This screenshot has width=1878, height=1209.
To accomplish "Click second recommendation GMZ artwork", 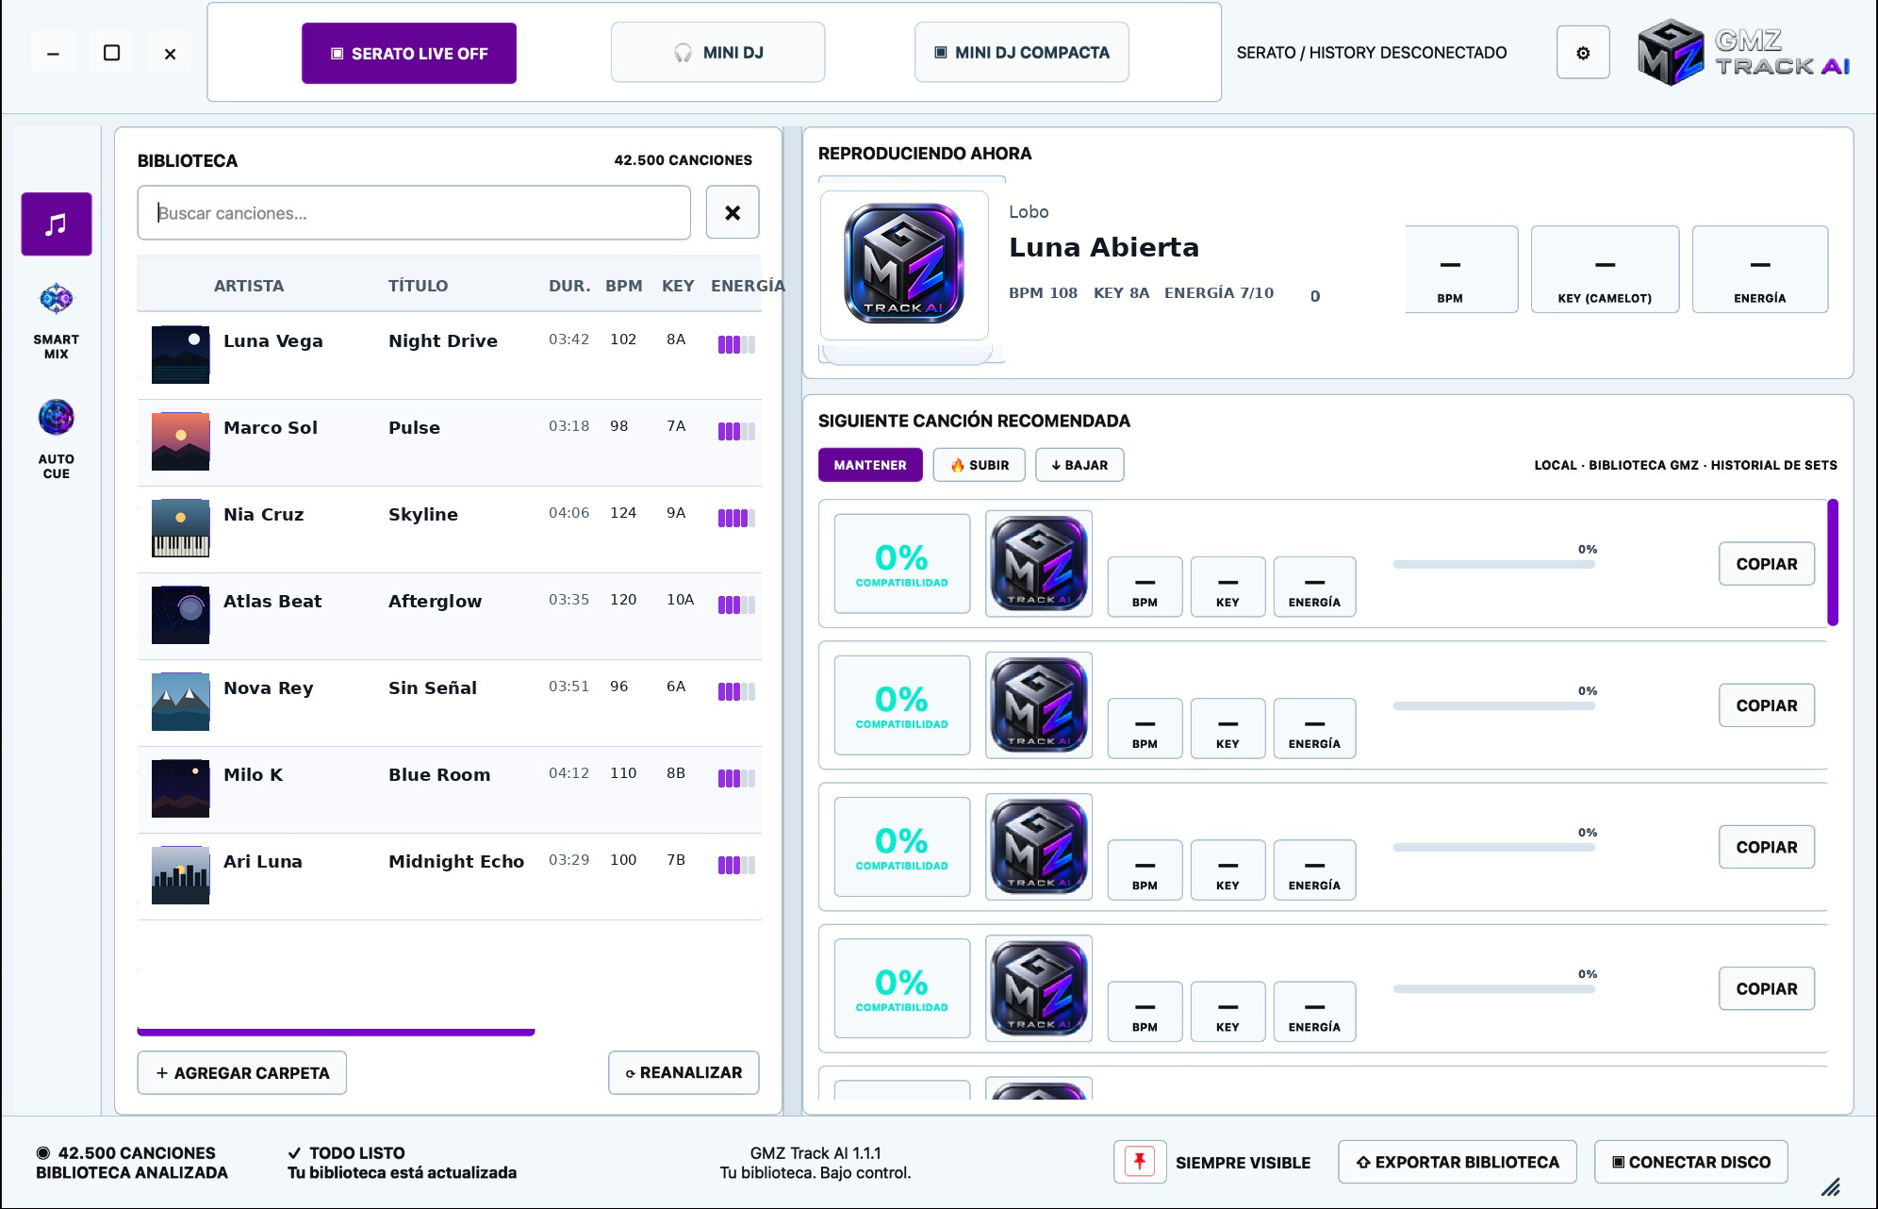I will [1039, 705].
